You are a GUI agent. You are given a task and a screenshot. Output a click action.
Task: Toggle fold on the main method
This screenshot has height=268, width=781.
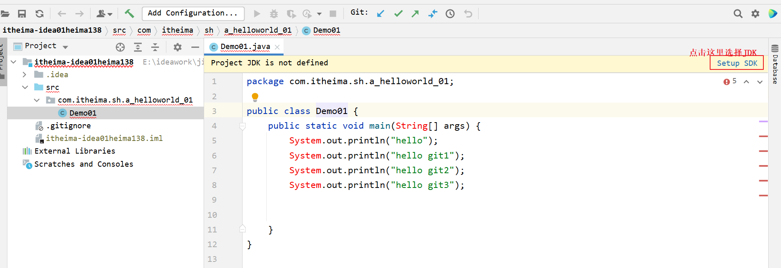pos(243,126)
